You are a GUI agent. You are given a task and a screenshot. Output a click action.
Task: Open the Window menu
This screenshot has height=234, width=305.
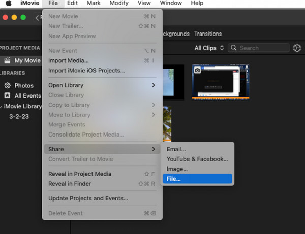[171, 3]
